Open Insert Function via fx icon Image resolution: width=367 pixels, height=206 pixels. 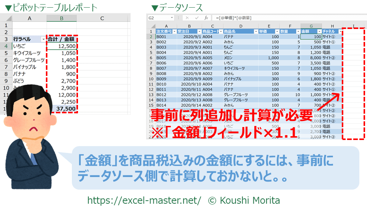click(206, 18)
